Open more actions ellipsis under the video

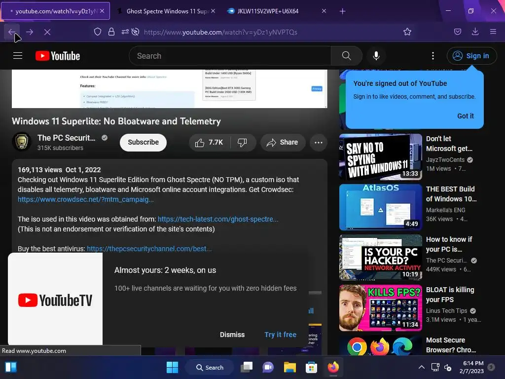coord(319,143)
